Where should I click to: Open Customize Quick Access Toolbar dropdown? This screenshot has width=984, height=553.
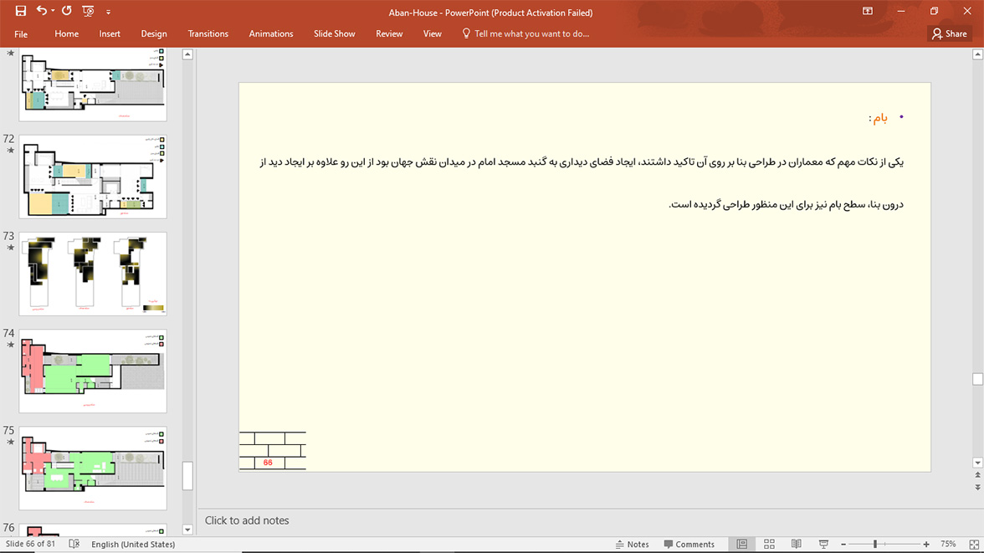(108, 12)
